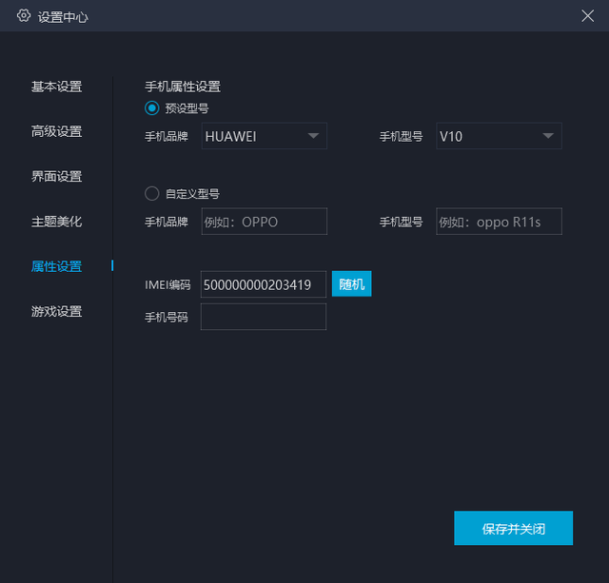
Task: Switch to the 游戏设置 tab
Action: [57, 311]
